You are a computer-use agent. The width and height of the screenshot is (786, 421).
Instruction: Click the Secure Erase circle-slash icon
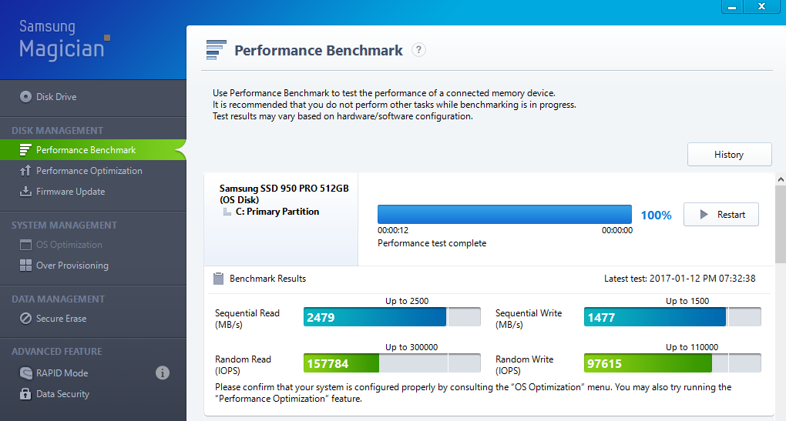(25, 319)
